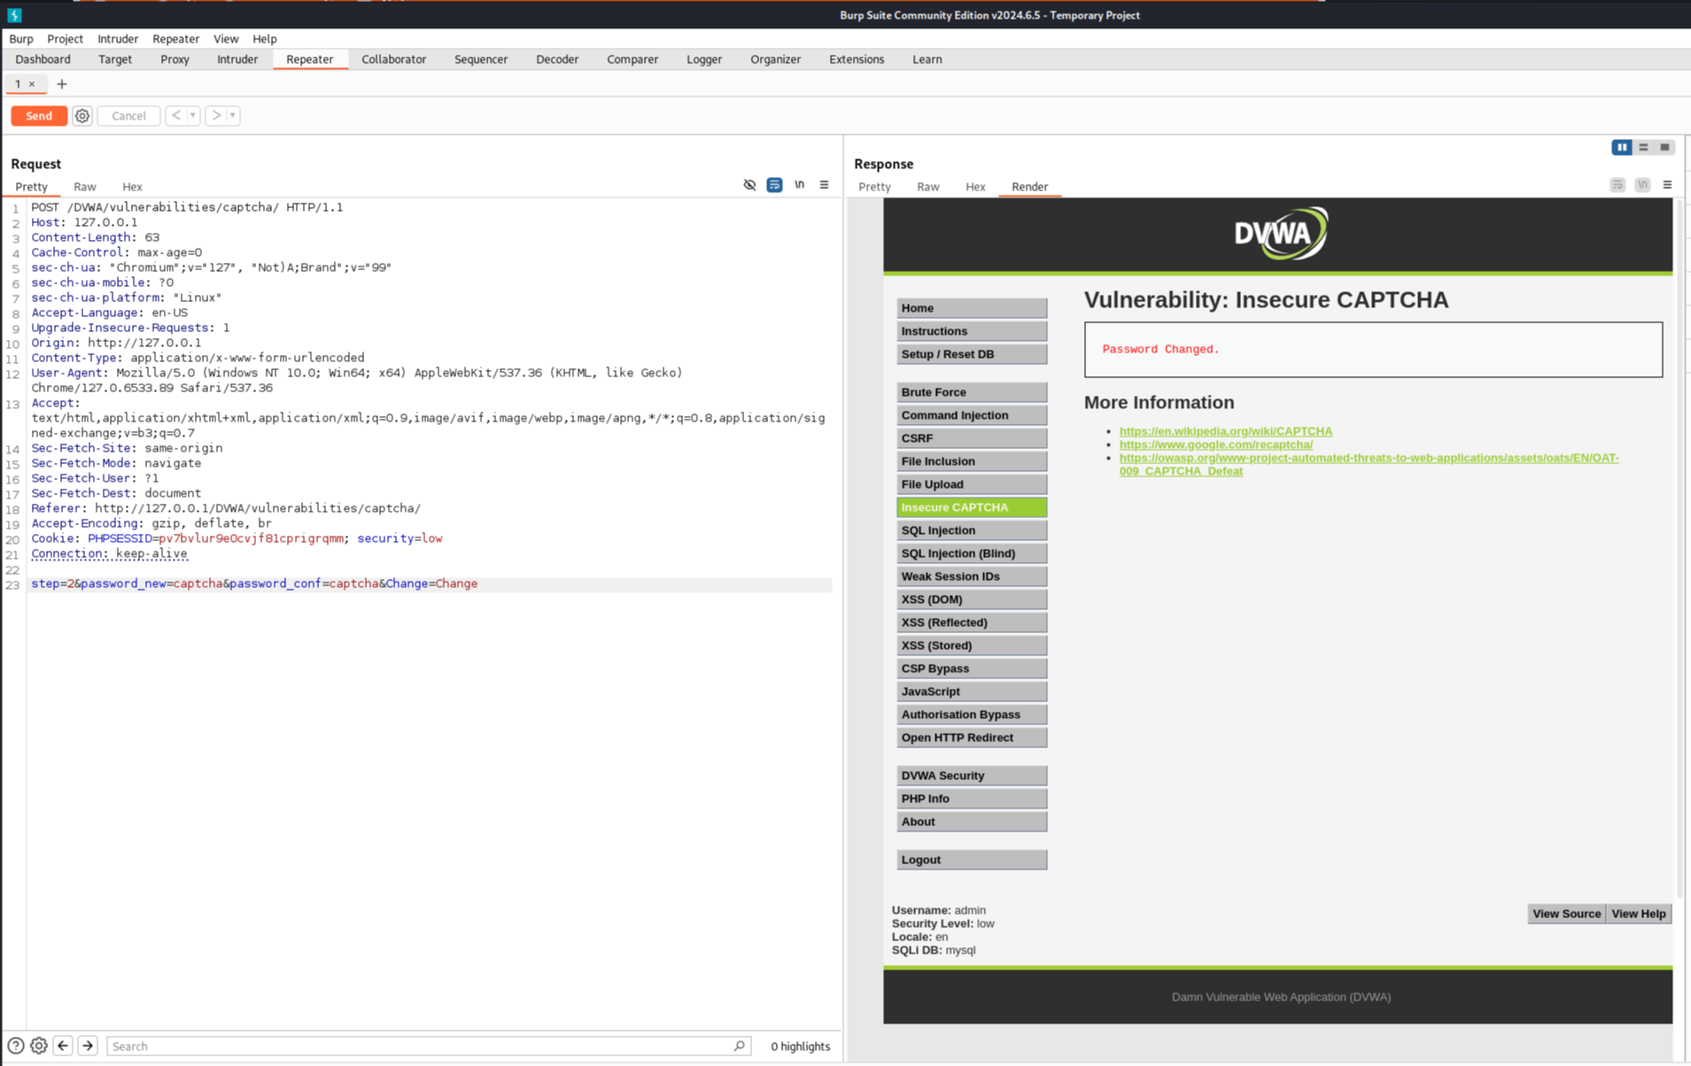This screenshot has height=1066, width=1691.
Task: Click the request body line step=2
Action: tap(253, 583)
